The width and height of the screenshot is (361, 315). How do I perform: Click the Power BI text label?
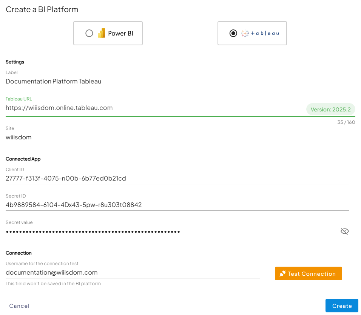point(120,33)
